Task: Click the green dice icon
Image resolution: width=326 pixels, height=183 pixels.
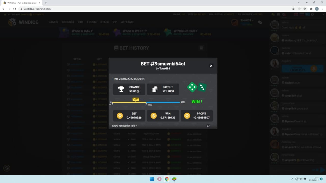Action: [x=197, y=87]
